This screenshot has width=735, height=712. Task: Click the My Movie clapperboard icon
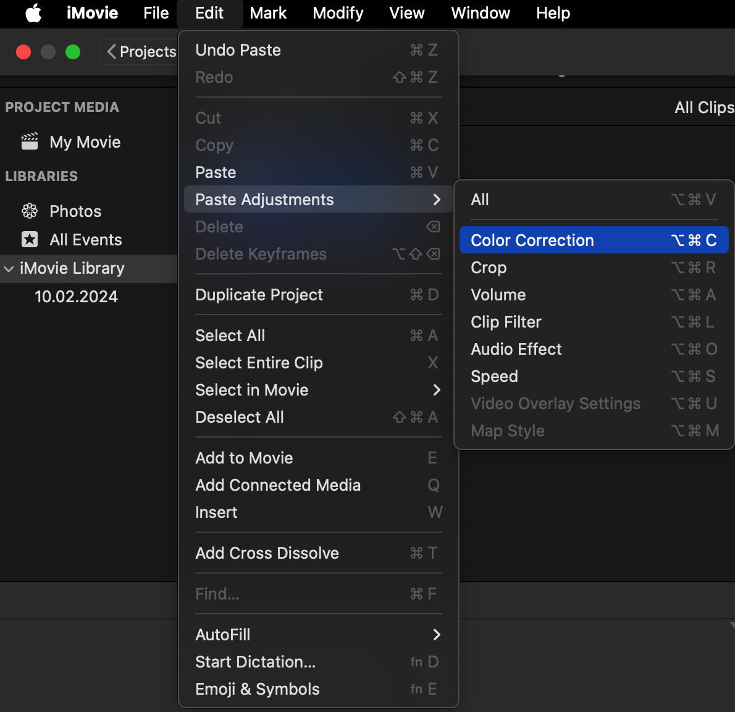[30, 142]
